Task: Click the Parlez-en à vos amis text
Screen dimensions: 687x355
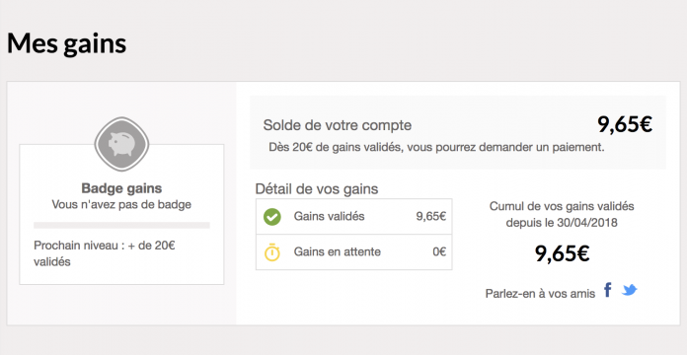Action: 540,294
